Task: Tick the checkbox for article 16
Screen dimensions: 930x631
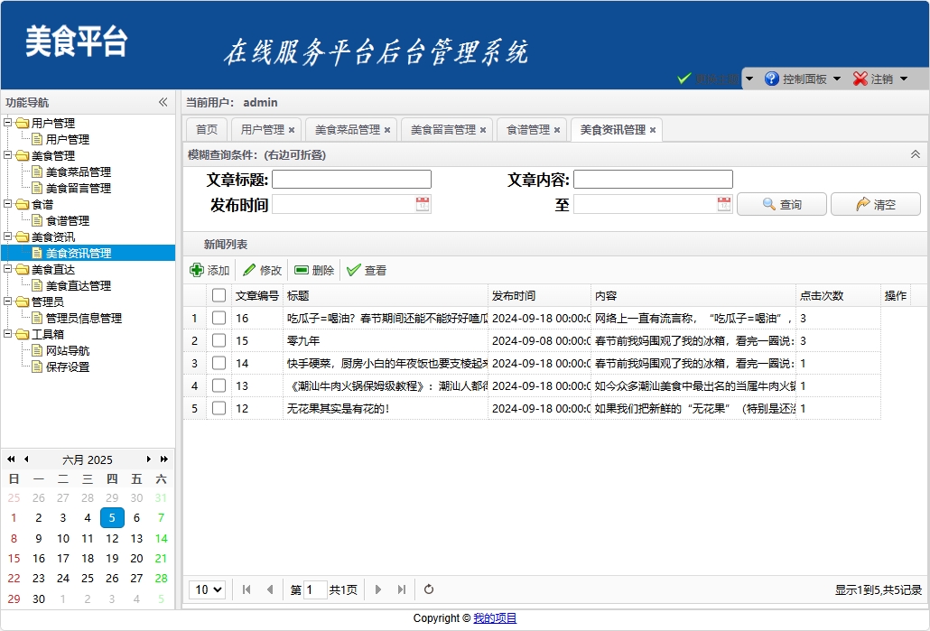Action: pyautogui.click(x=219, y=318)
